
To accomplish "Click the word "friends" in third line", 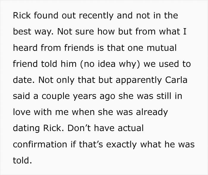I will [x=79, y=48].
